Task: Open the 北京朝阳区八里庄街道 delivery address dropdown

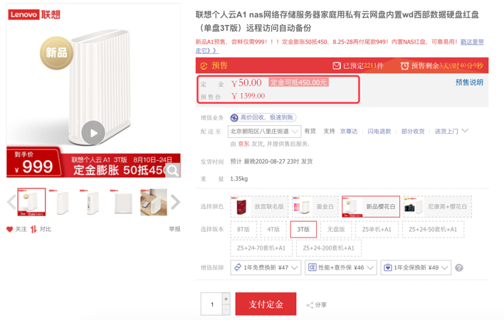Action: pos(264,132)
